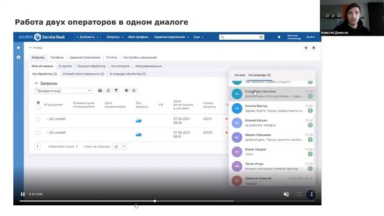Open advanced search filter settings icon
Viewport: 384px width, 216px height.
coord(261,37)
